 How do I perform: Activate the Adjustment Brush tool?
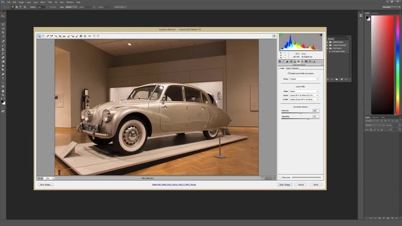(77, 36)
